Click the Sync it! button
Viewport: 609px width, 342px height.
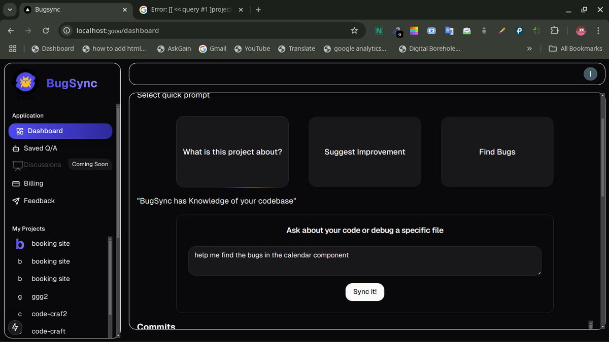coord(365,292)
